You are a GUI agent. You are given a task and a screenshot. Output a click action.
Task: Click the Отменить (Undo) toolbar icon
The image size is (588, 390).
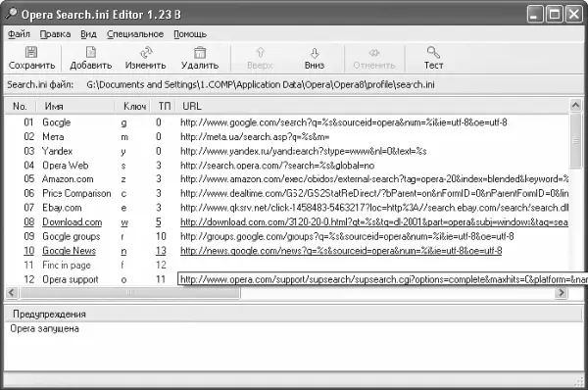click(x=374, y=53)
